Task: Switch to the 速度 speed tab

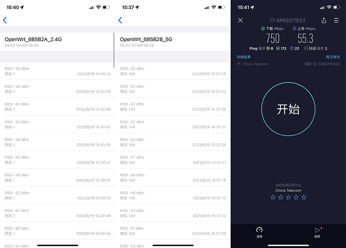Action: [x=259, y=232]
